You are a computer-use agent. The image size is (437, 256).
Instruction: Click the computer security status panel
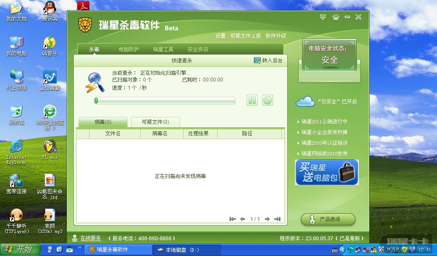coord(329,55)
